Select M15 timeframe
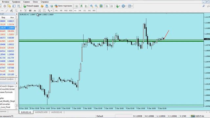210x118 pixels. (66, 10)
